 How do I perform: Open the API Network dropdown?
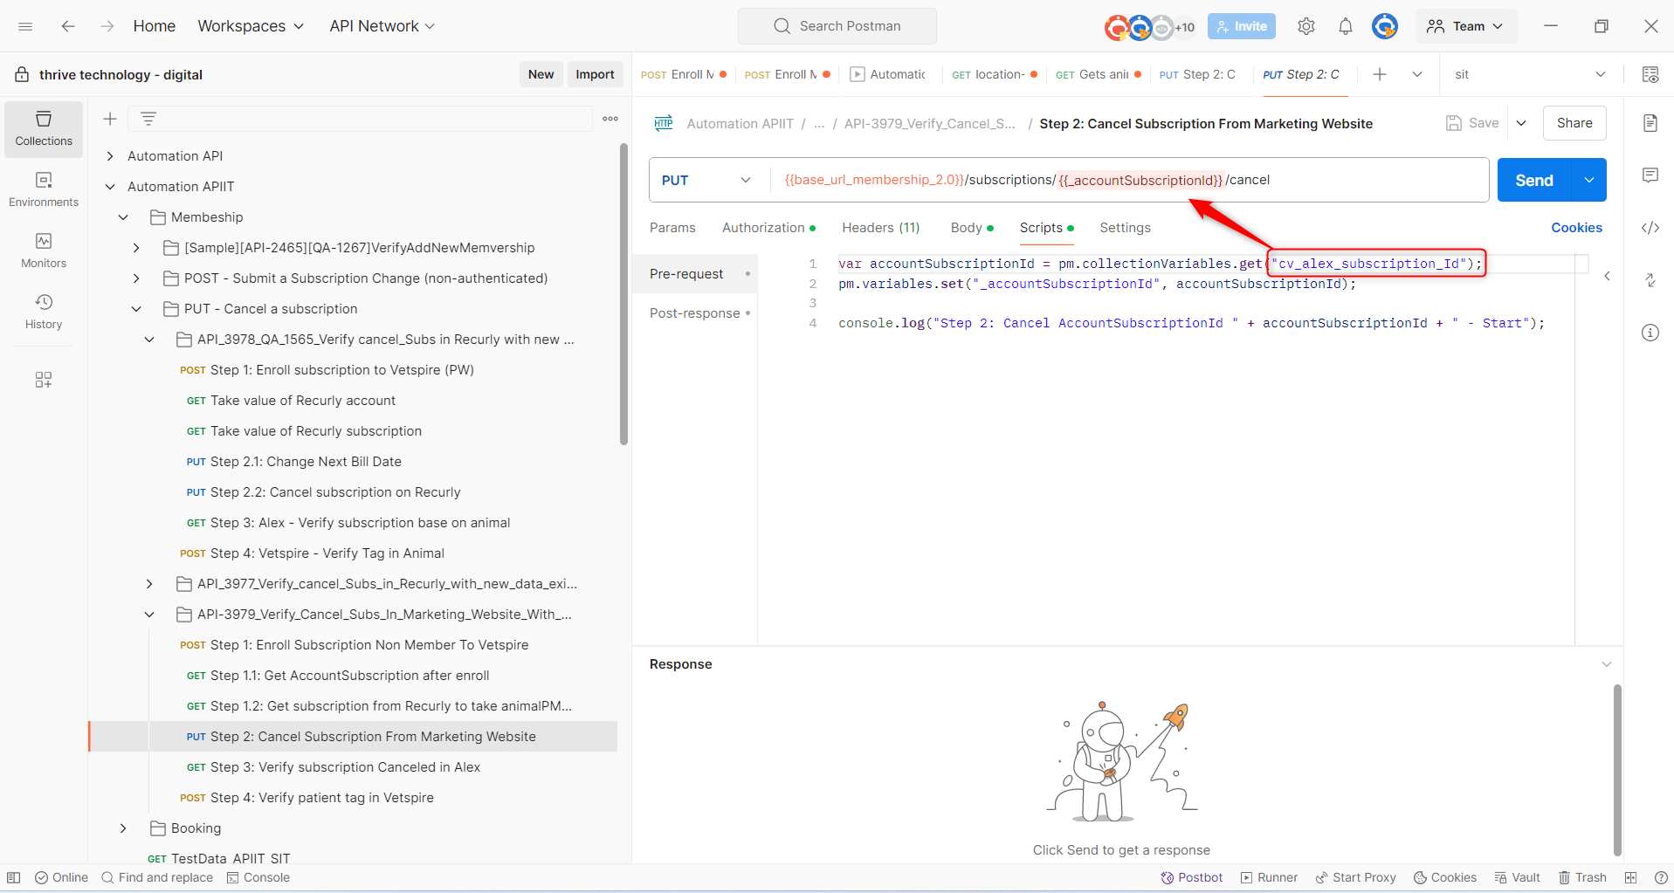[x=382, y=26]
